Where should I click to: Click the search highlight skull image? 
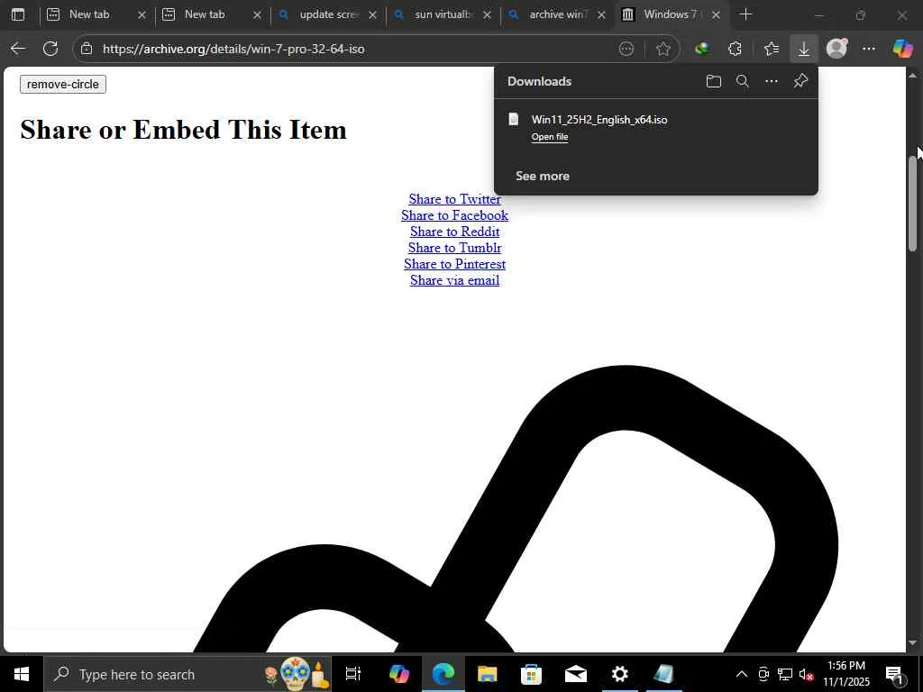click(296, 674)
